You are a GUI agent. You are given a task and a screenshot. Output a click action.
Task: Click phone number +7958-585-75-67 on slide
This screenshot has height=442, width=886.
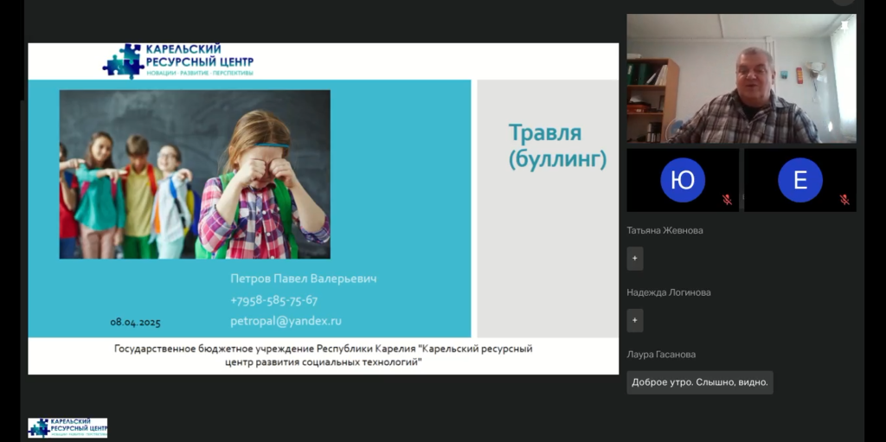click(273, 300)
